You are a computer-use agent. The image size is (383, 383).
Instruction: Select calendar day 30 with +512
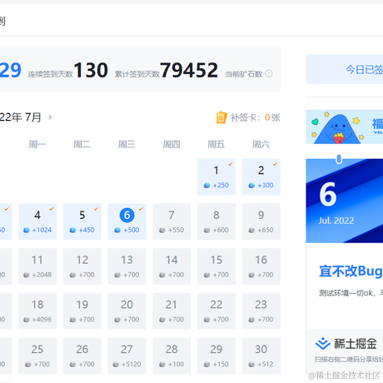[x=261, y=356]
